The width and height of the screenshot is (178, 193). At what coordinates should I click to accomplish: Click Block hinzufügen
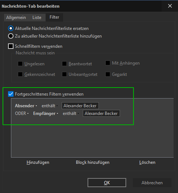click(93, 162)
